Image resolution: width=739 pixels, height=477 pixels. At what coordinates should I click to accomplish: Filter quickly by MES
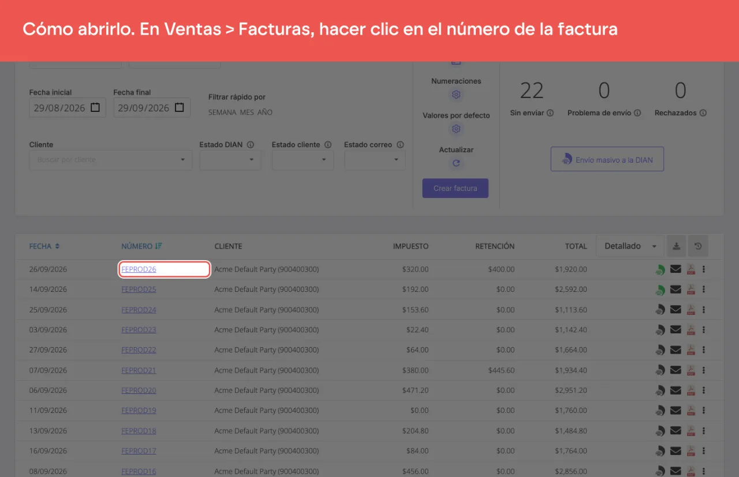[x=247, y=112]
